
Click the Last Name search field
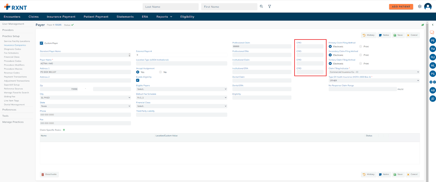tap(171, 7)
